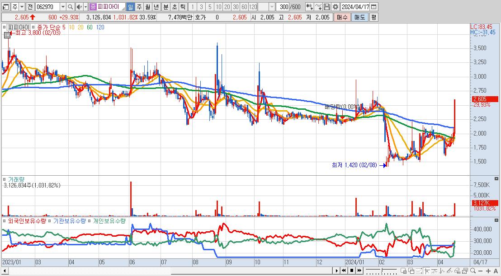Viewport: 501px width, 276px height.
Task: Click the 300 bar count field
Action: 283,7
